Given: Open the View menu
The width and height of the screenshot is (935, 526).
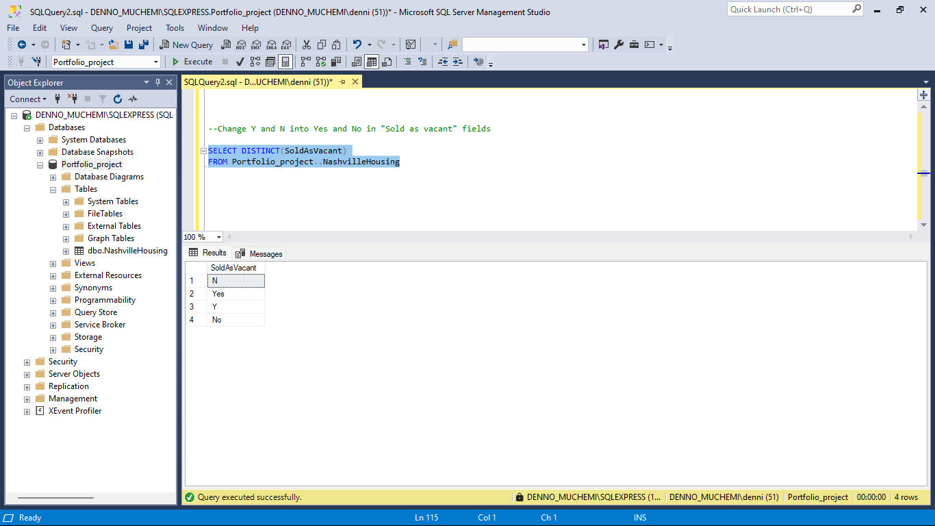Looking at the screenshot, I should pos(68,28).
